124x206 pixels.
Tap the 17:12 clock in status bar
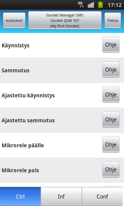114,5
